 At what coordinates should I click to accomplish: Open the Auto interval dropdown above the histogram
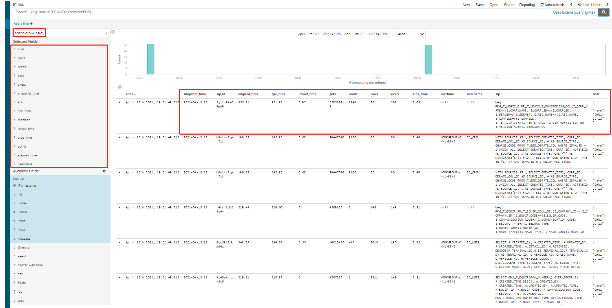coord(409,34)
